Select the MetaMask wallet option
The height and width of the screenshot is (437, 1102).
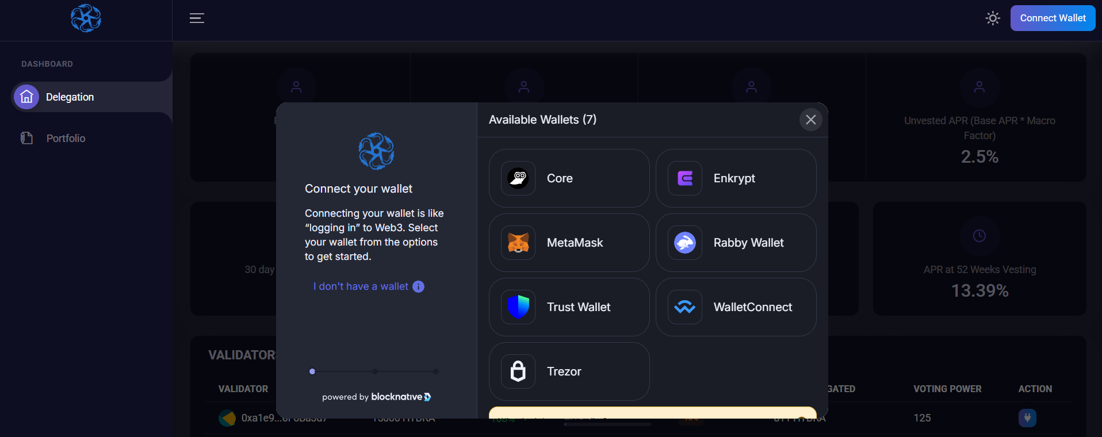tap(569, 243)
